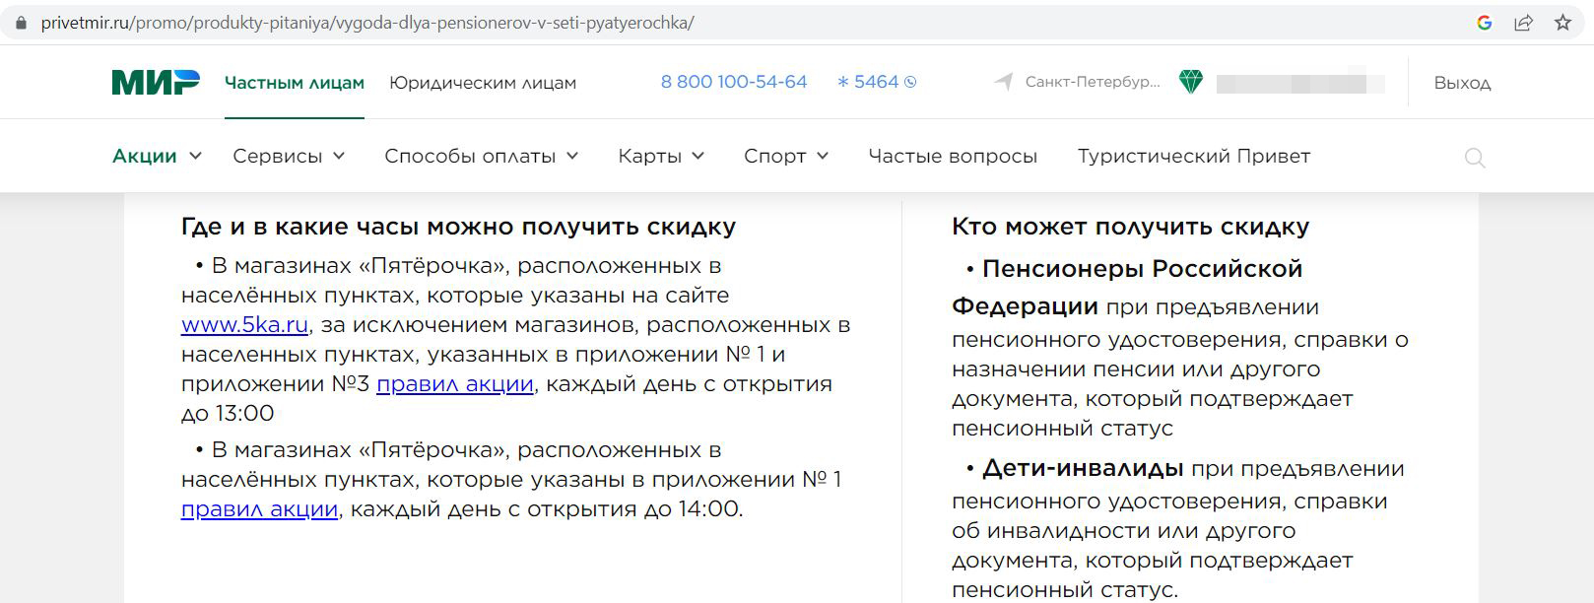Open site search with the magnifier icon

pyautogui.click(x=1475, y=158)
